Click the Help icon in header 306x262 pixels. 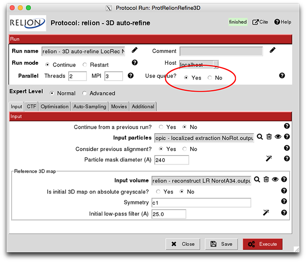click(x=282, y=22)
